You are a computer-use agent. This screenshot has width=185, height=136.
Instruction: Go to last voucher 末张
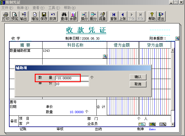pyautogui.click(x=141, y=16)
